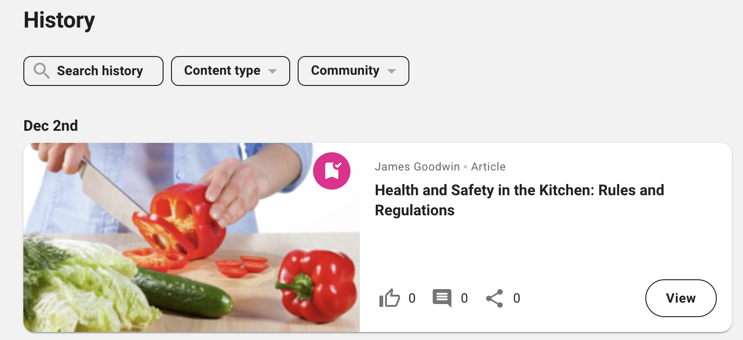
Task: Open the Health and Safety article title
Action: [519, 200]
